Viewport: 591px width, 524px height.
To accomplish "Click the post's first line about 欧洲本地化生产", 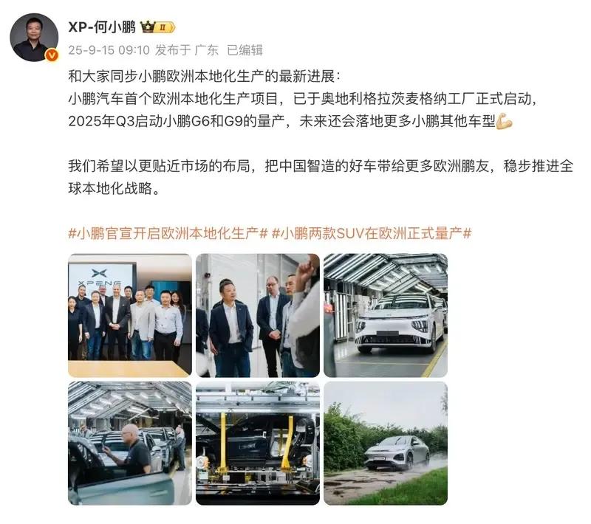I will (204, 77).
